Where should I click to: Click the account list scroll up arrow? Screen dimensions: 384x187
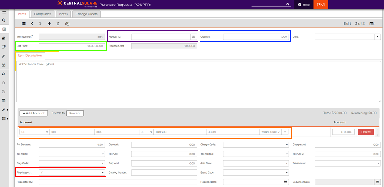click(x=378, y=129)
